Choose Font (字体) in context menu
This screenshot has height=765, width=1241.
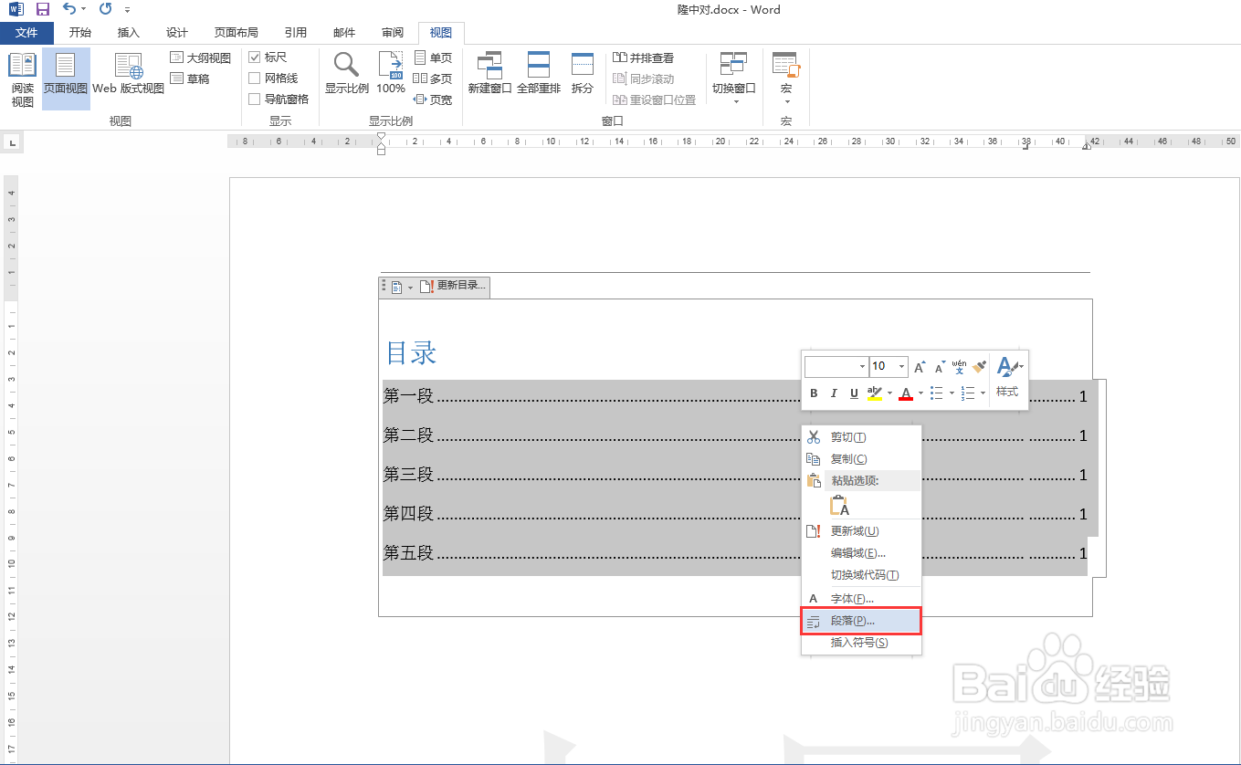coord(861,599)
